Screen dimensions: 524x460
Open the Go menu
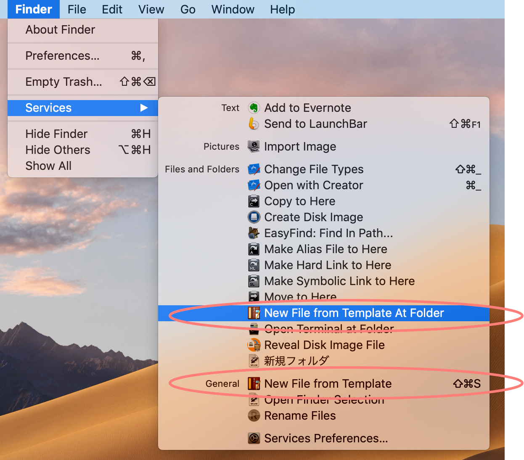click(188, 9)
